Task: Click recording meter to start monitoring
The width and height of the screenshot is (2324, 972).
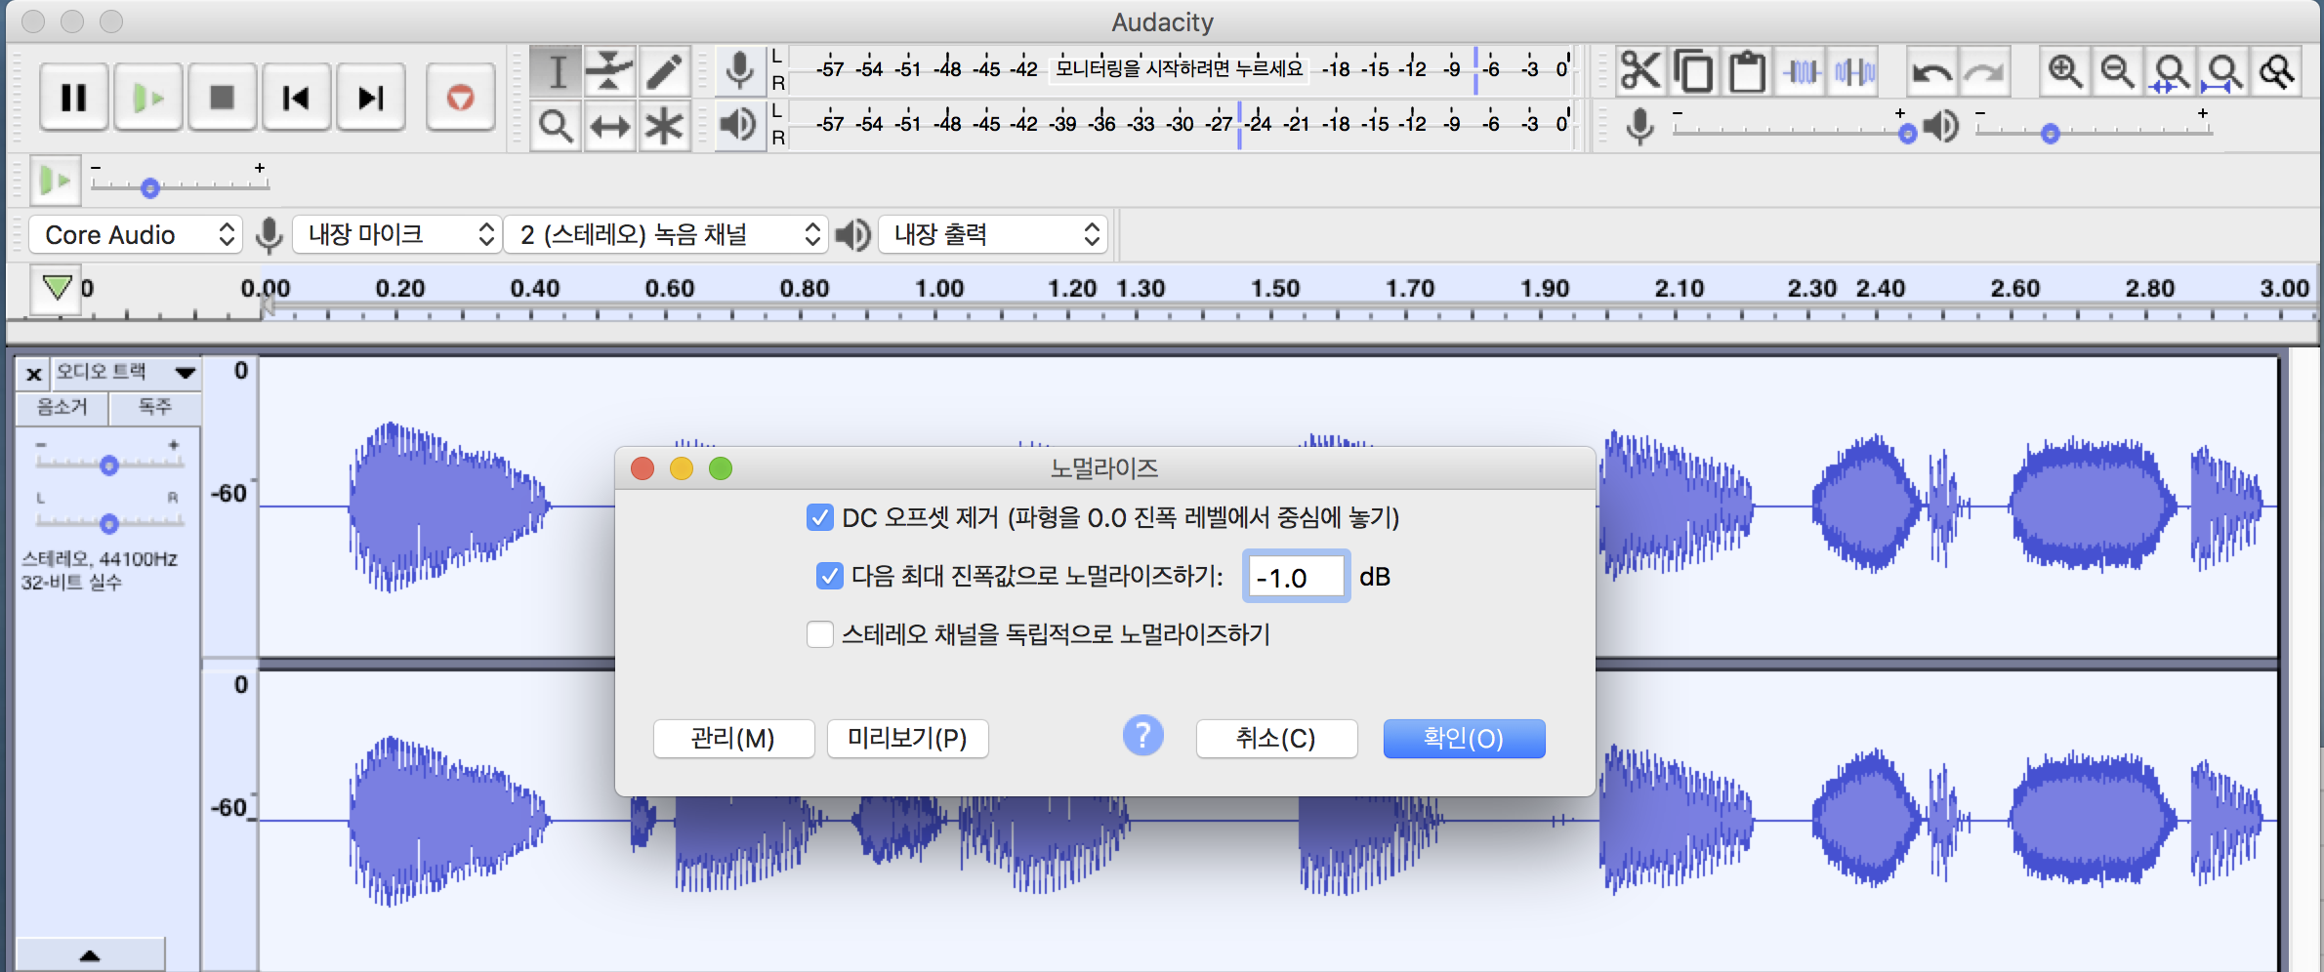Action: coord(1180,68)
